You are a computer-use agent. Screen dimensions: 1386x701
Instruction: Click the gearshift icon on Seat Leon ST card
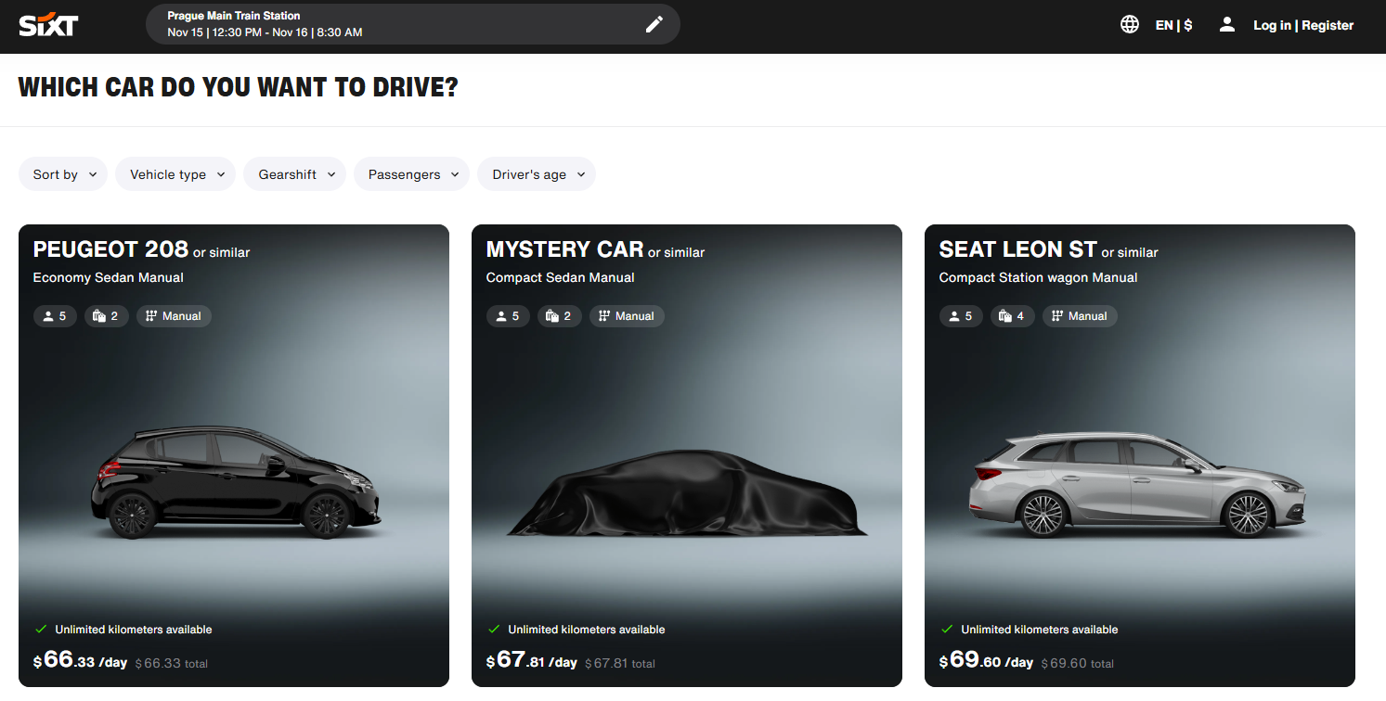point(1056,315)
